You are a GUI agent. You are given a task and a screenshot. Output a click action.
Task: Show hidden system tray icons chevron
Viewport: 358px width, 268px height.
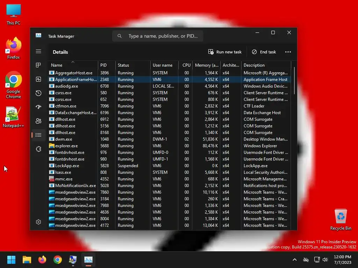click(x=294, y=260)
